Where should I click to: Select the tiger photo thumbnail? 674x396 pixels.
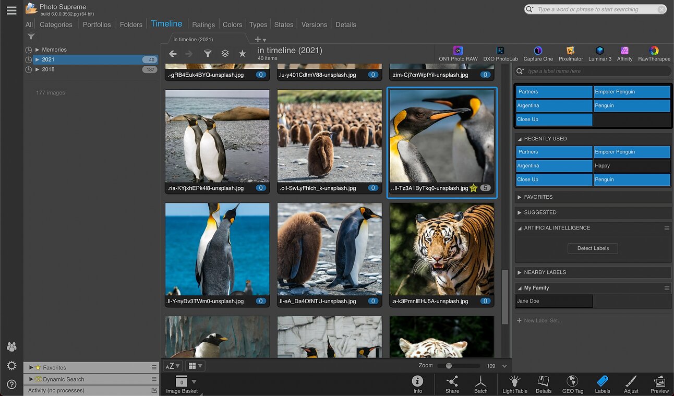[441, 249]
